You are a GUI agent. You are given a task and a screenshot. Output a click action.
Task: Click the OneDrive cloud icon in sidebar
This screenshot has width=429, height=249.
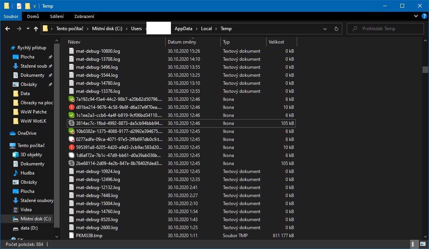point(13,133)
